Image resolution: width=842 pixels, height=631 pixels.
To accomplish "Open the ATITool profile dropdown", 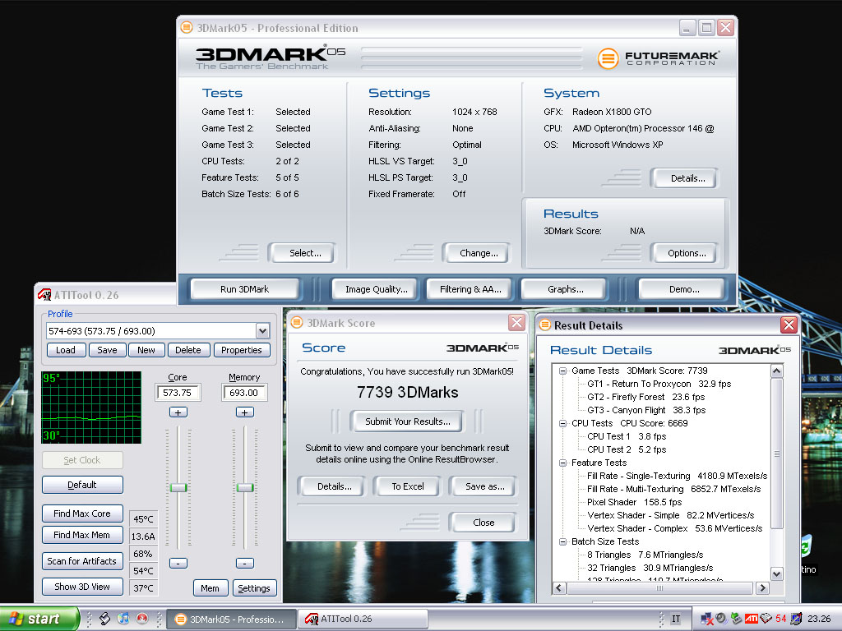I will pos(262,331).
